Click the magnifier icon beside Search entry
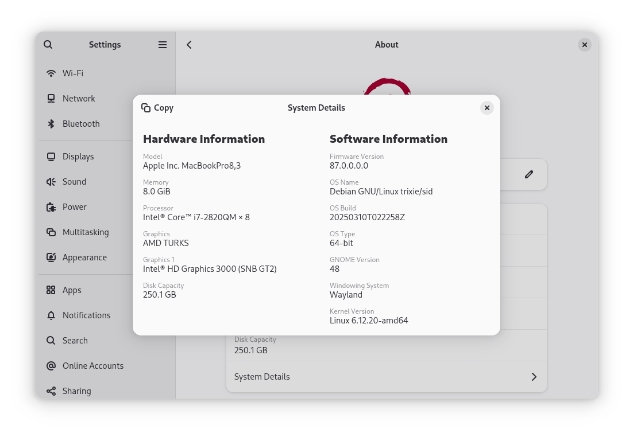Viewport: 633px width, 437px height. 51,341
